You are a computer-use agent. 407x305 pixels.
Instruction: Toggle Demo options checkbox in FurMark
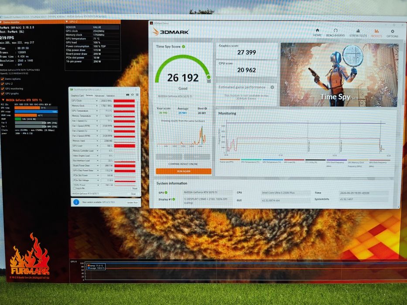click(x=2, y=79)
